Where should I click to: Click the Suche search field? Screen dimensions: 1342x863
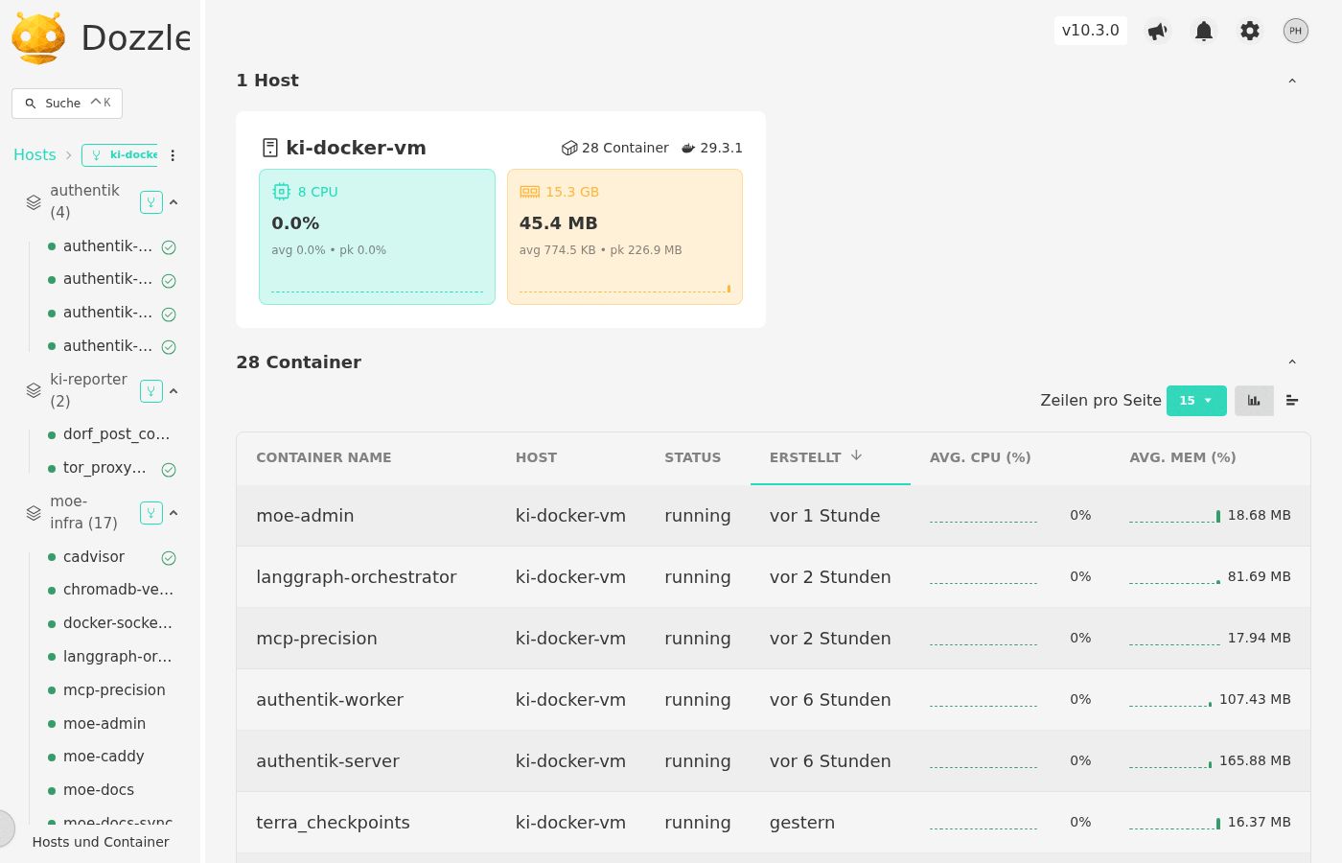(x=67, y=103)
